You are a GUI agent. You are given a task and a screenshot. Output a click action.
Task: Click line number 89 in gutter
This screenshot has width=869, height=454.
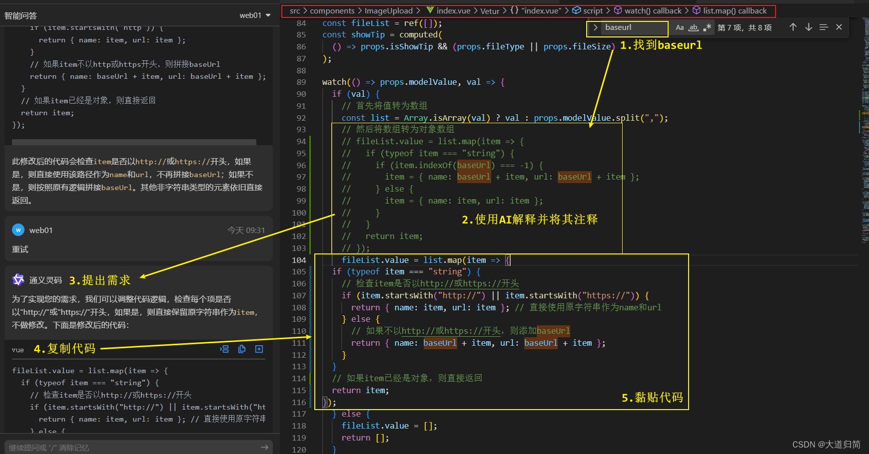(x=301, y=82)
